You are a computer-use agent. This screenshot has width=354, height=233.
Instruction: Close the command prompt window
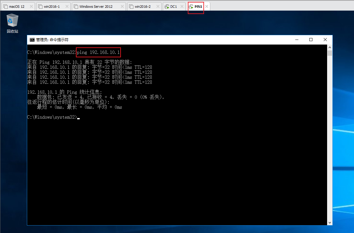(x=325, y=40)
